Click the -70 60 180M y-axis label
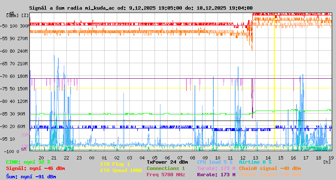The width and height of the screenshot is (336, 180). 14,76
